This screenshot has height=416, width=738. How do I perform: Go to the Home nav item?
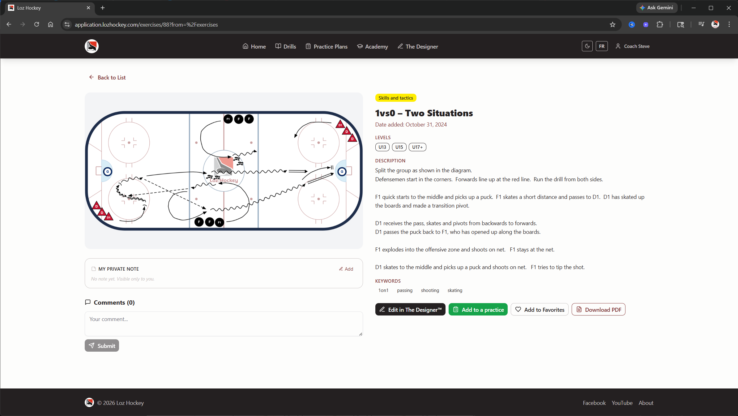(x=254, y=46)
